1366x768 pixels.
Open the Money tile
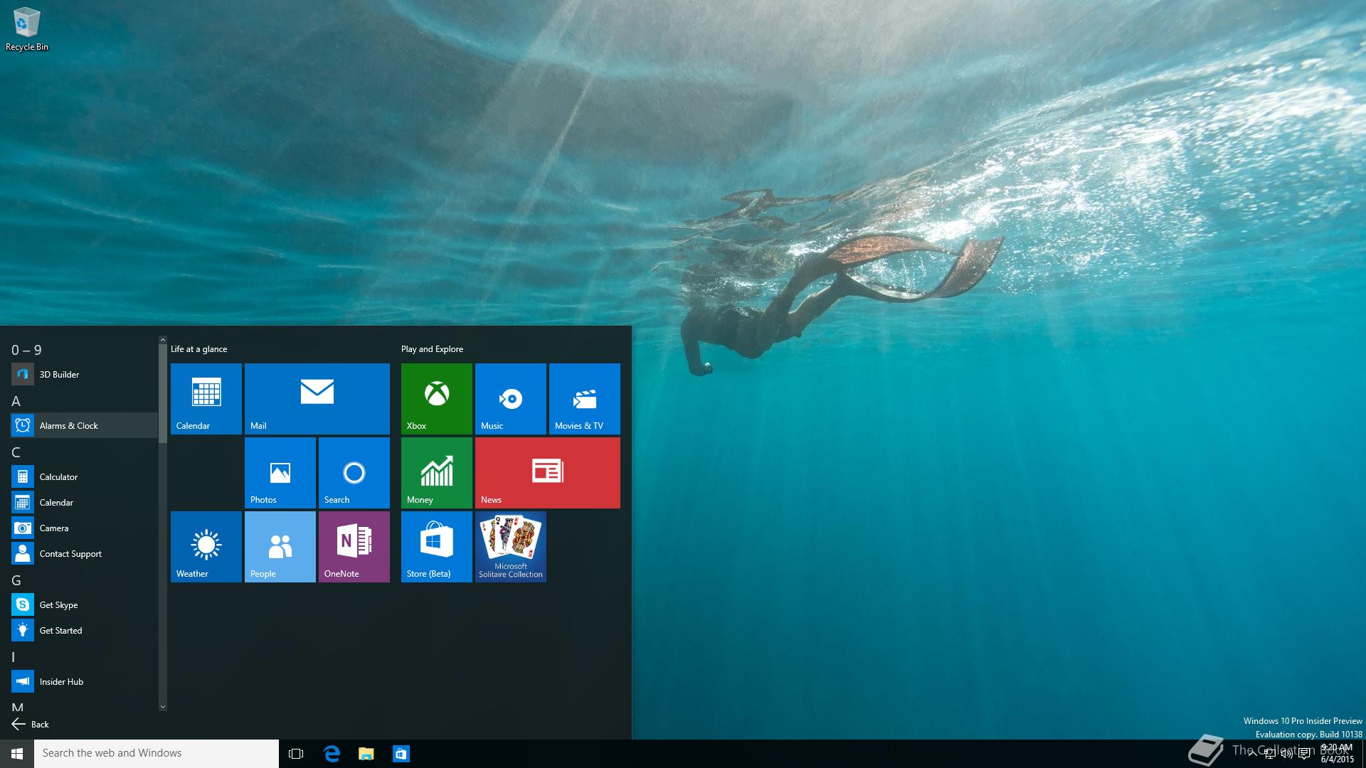tap(437, 473)
